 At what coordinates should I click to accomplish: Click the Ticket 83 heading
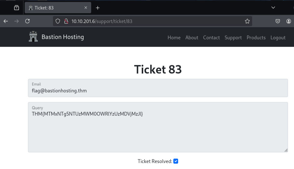click(158, 69)
